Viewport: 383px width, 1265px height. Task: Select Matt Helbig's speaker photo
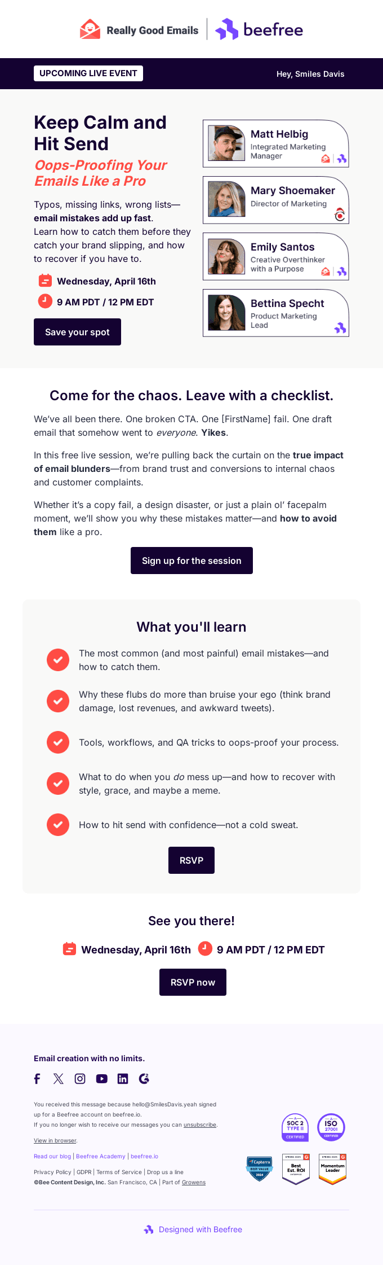(x=226, y=143)
